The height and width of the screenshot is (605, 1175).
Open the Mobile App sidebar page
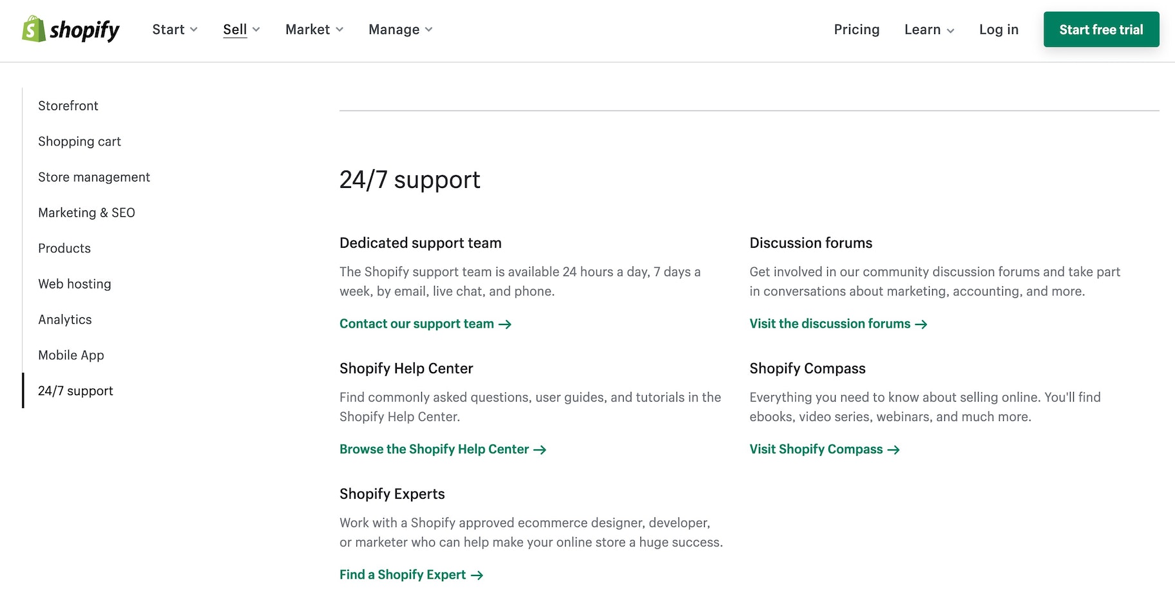point(71,355)
